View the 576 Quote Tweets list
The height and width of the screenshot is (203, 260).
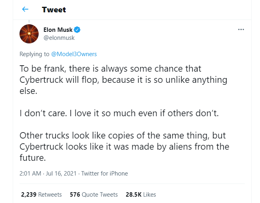(94, 195)
